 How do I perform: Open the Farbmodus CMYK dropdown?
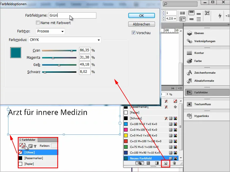[x=65, y=40]
